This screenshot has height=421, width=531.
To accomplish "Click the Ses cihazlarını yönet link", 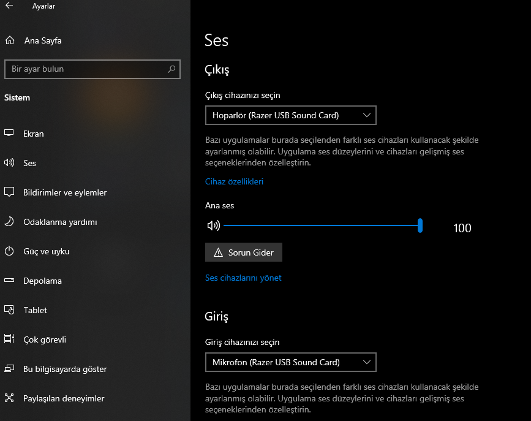I will pos(243,278).
